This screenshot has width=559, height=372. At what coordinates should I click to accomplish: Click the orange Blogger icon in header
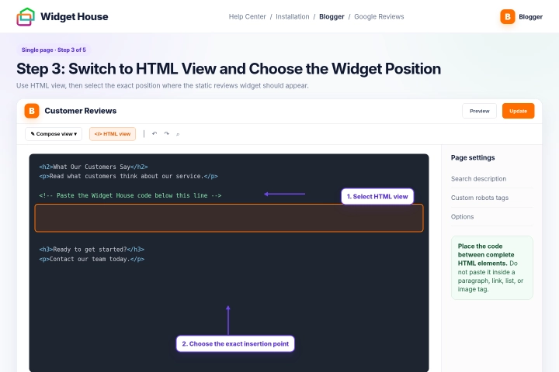click(x=507, y=17)
